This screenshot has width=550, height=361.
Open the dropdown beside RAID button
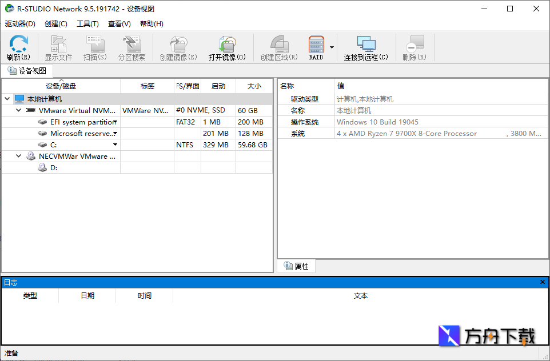pos(330,47)
